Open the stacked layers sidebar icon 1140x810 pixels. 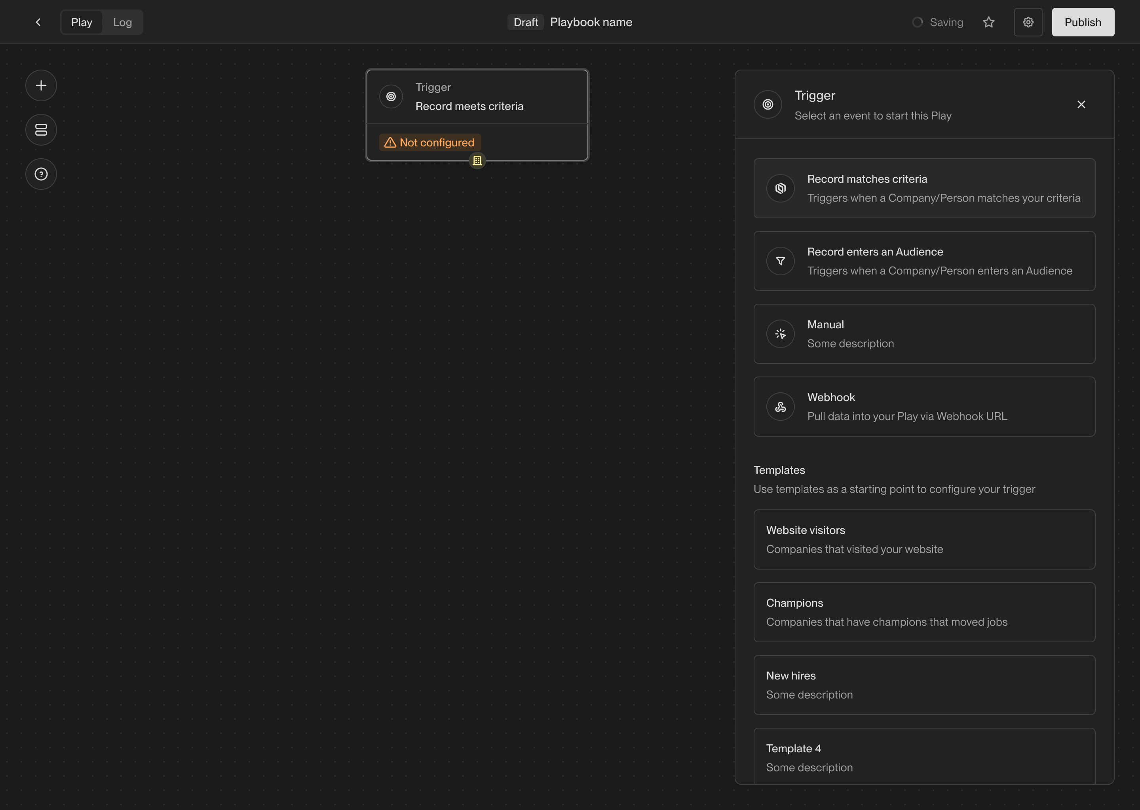click(41, 130)
